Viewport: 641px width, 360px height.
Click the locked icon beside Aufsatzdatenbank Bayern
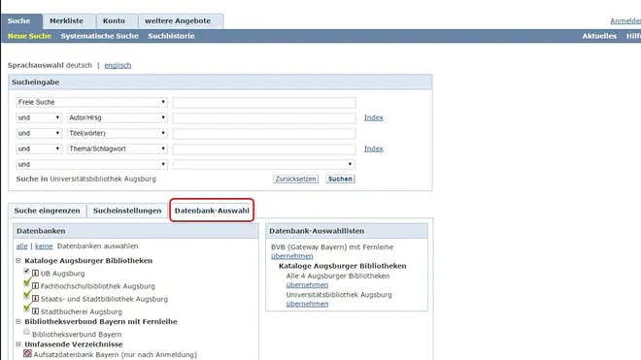point(27,353)
